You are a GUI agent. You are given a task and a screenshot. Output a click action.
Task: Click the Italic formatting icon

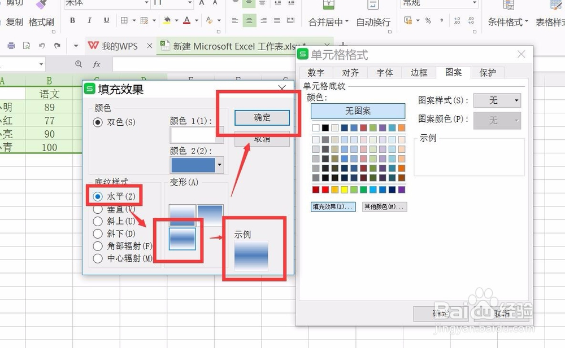[x=89, y=20]
